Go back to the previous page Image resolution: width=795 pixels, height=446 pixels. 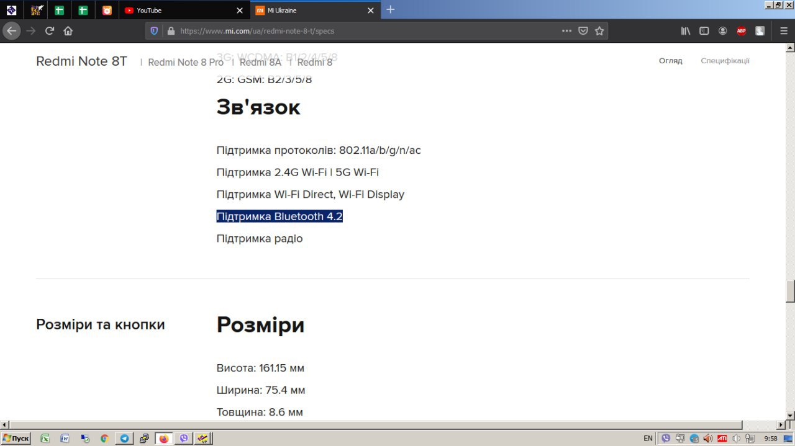click(12, 30)
